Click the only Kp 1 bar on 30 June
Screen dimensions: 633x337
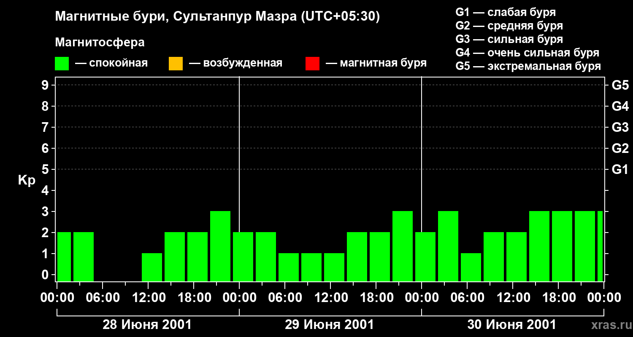(471, 267)
